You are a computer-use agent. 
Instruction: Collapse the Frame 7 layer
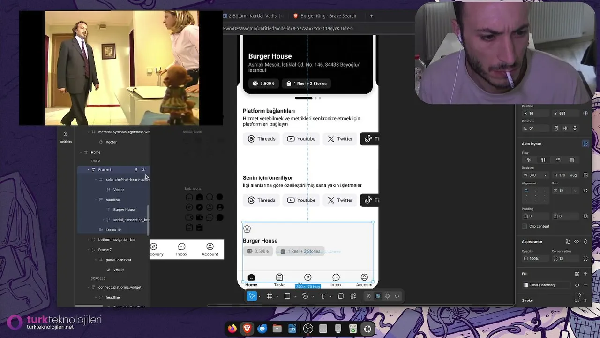(88, 250)
